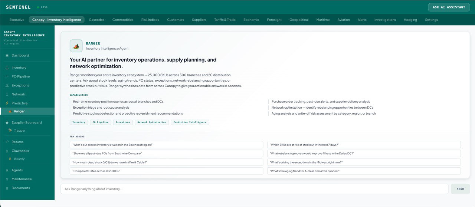Click the Predictive lightning bolt icon

7,103
